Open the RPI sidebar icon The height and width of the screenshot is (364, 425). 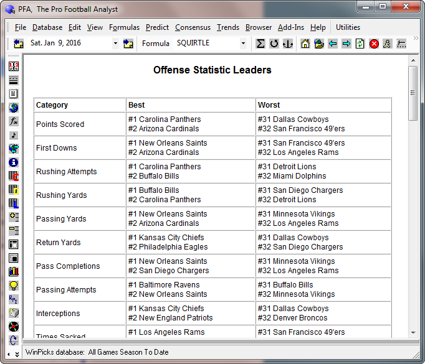[14, 299]
